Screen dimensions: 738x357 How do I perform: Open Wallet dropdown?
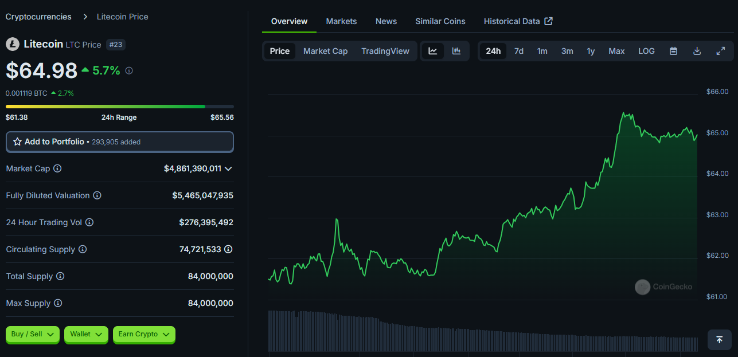(86, 334)
